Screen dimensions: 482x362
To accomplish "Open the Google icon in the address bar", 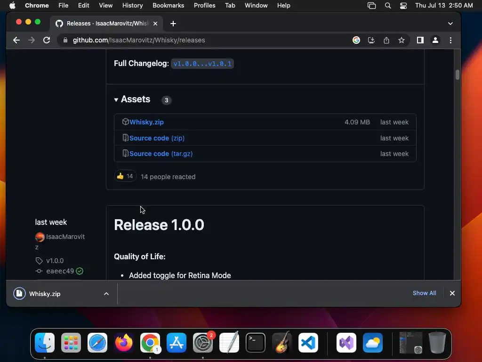I will [x=356, y=40].
